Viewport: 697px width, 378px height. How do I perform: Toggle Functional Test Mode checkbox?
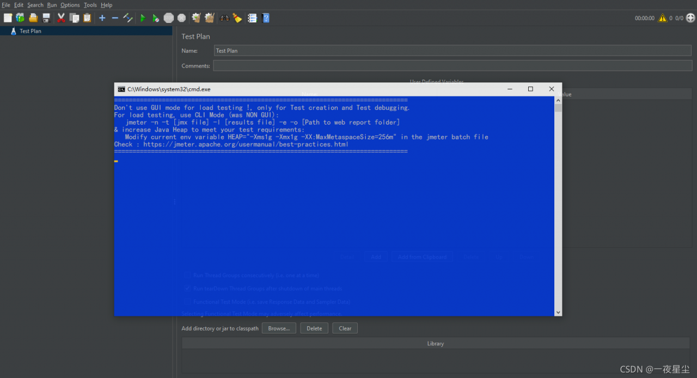click(187, 302)
